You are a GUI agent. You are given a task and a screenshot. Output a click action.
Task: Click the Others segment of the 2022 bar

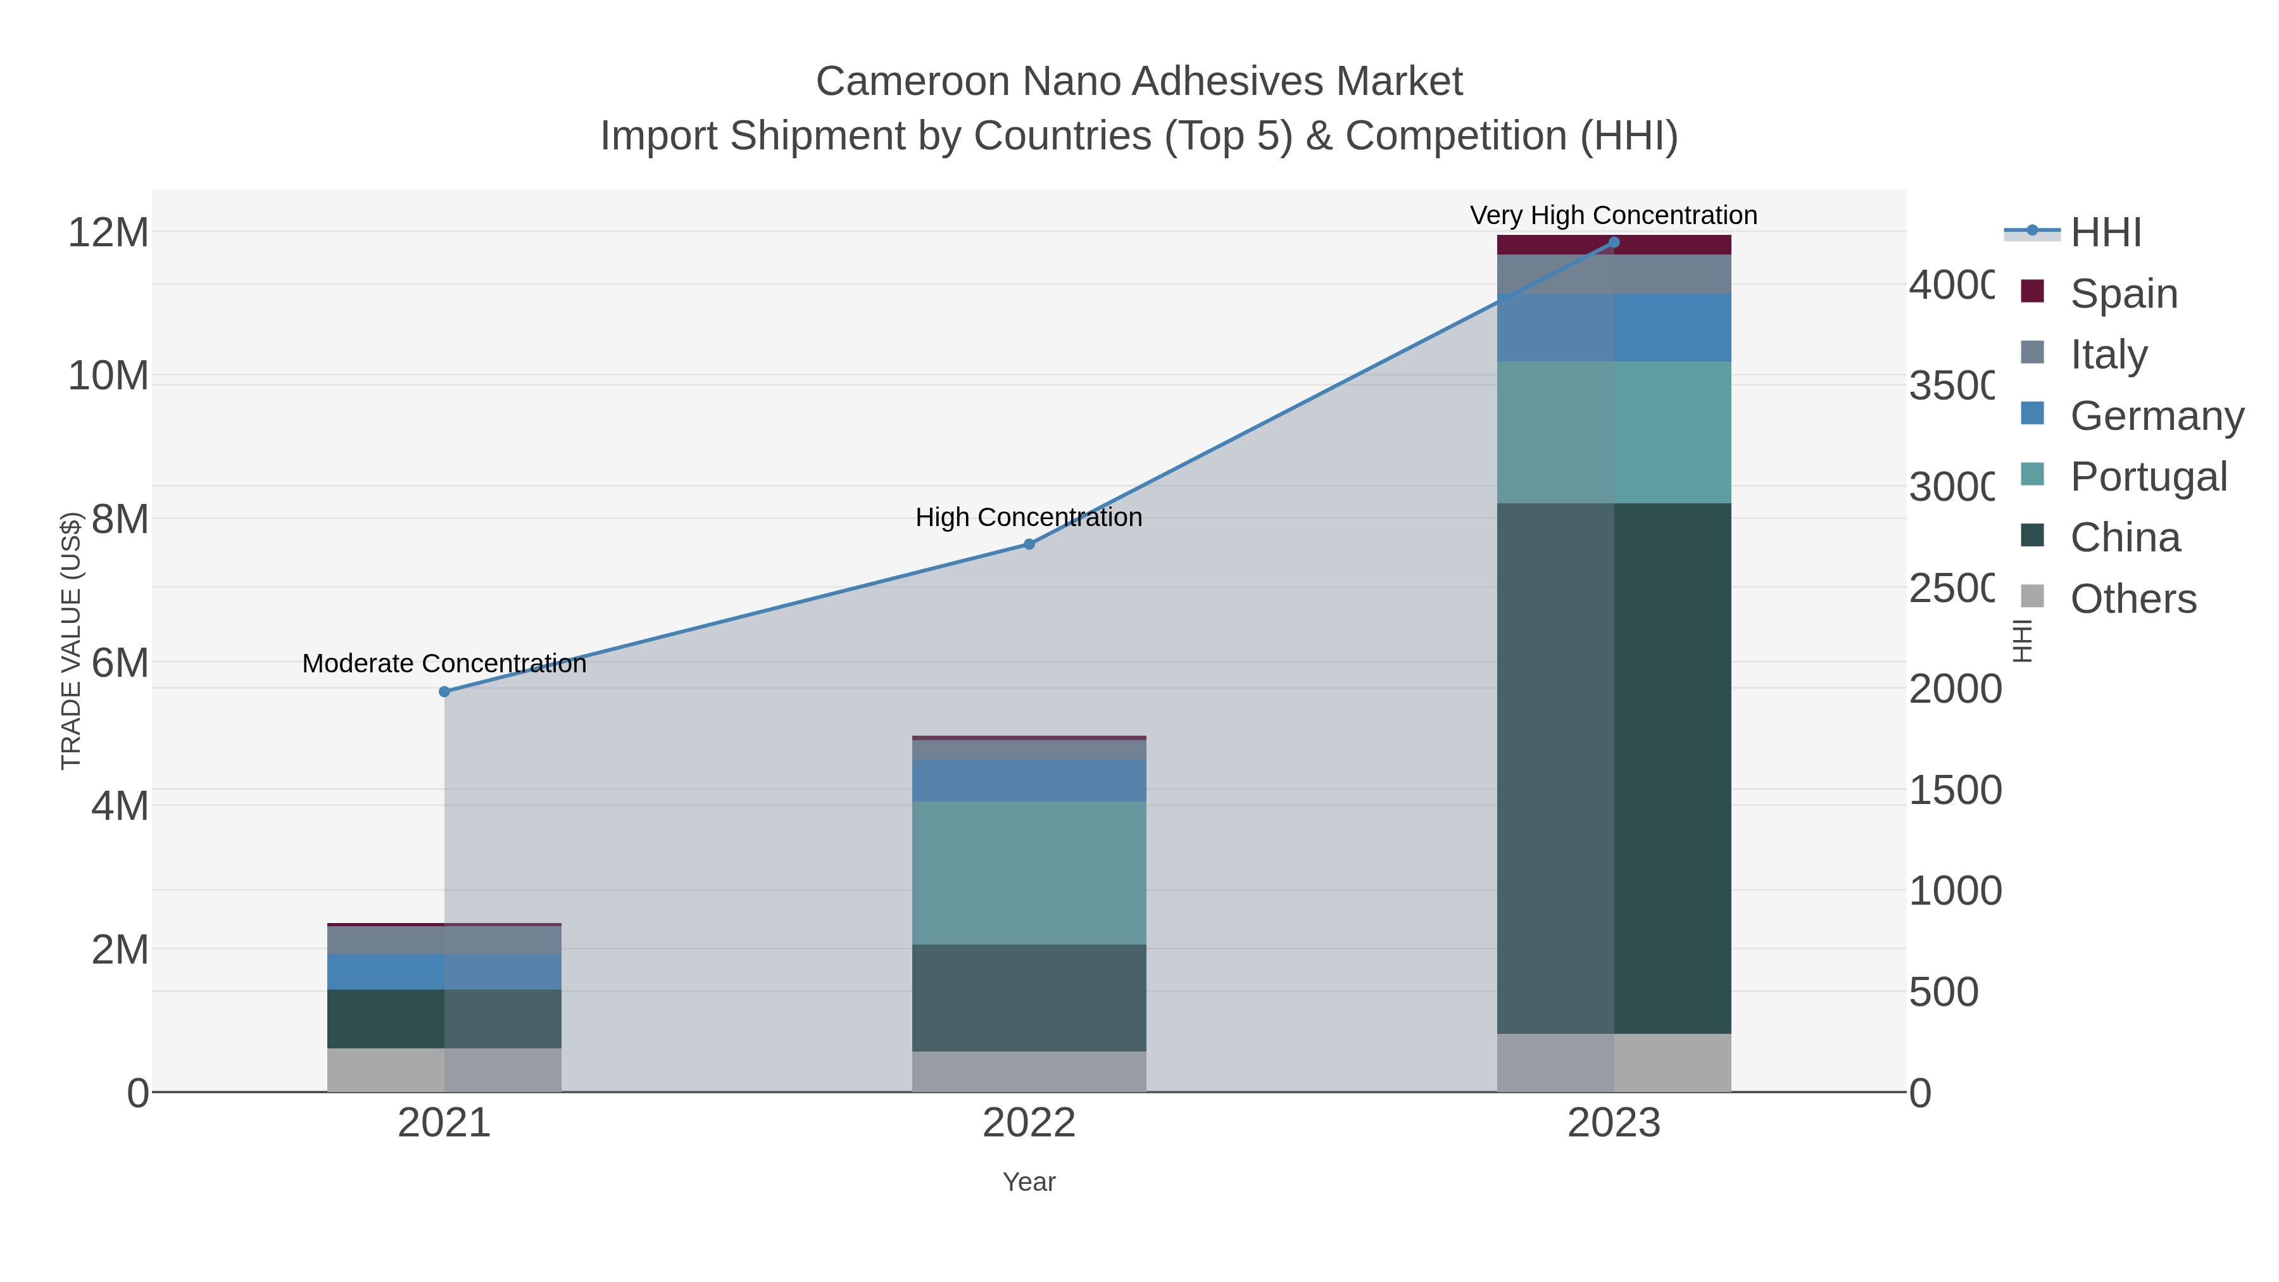point(1029,1071)
